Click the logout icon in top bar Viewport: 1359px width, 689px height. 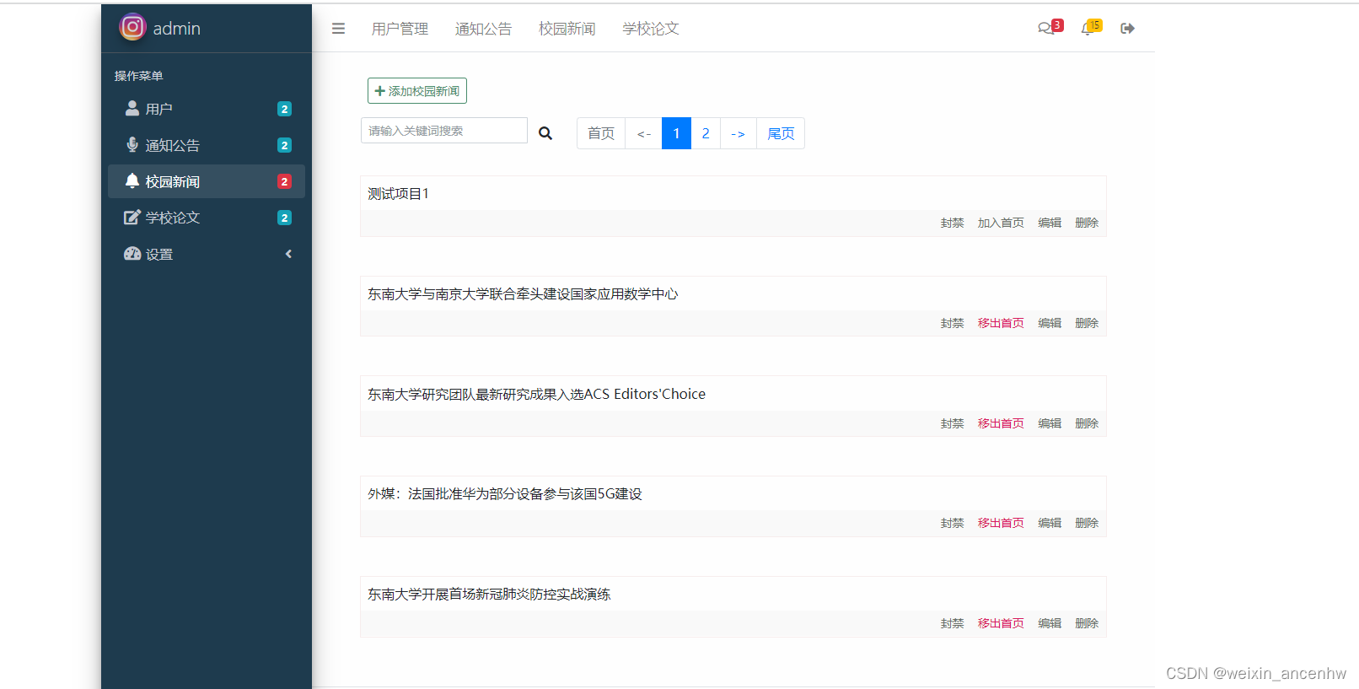click(x=1127, y=29)
